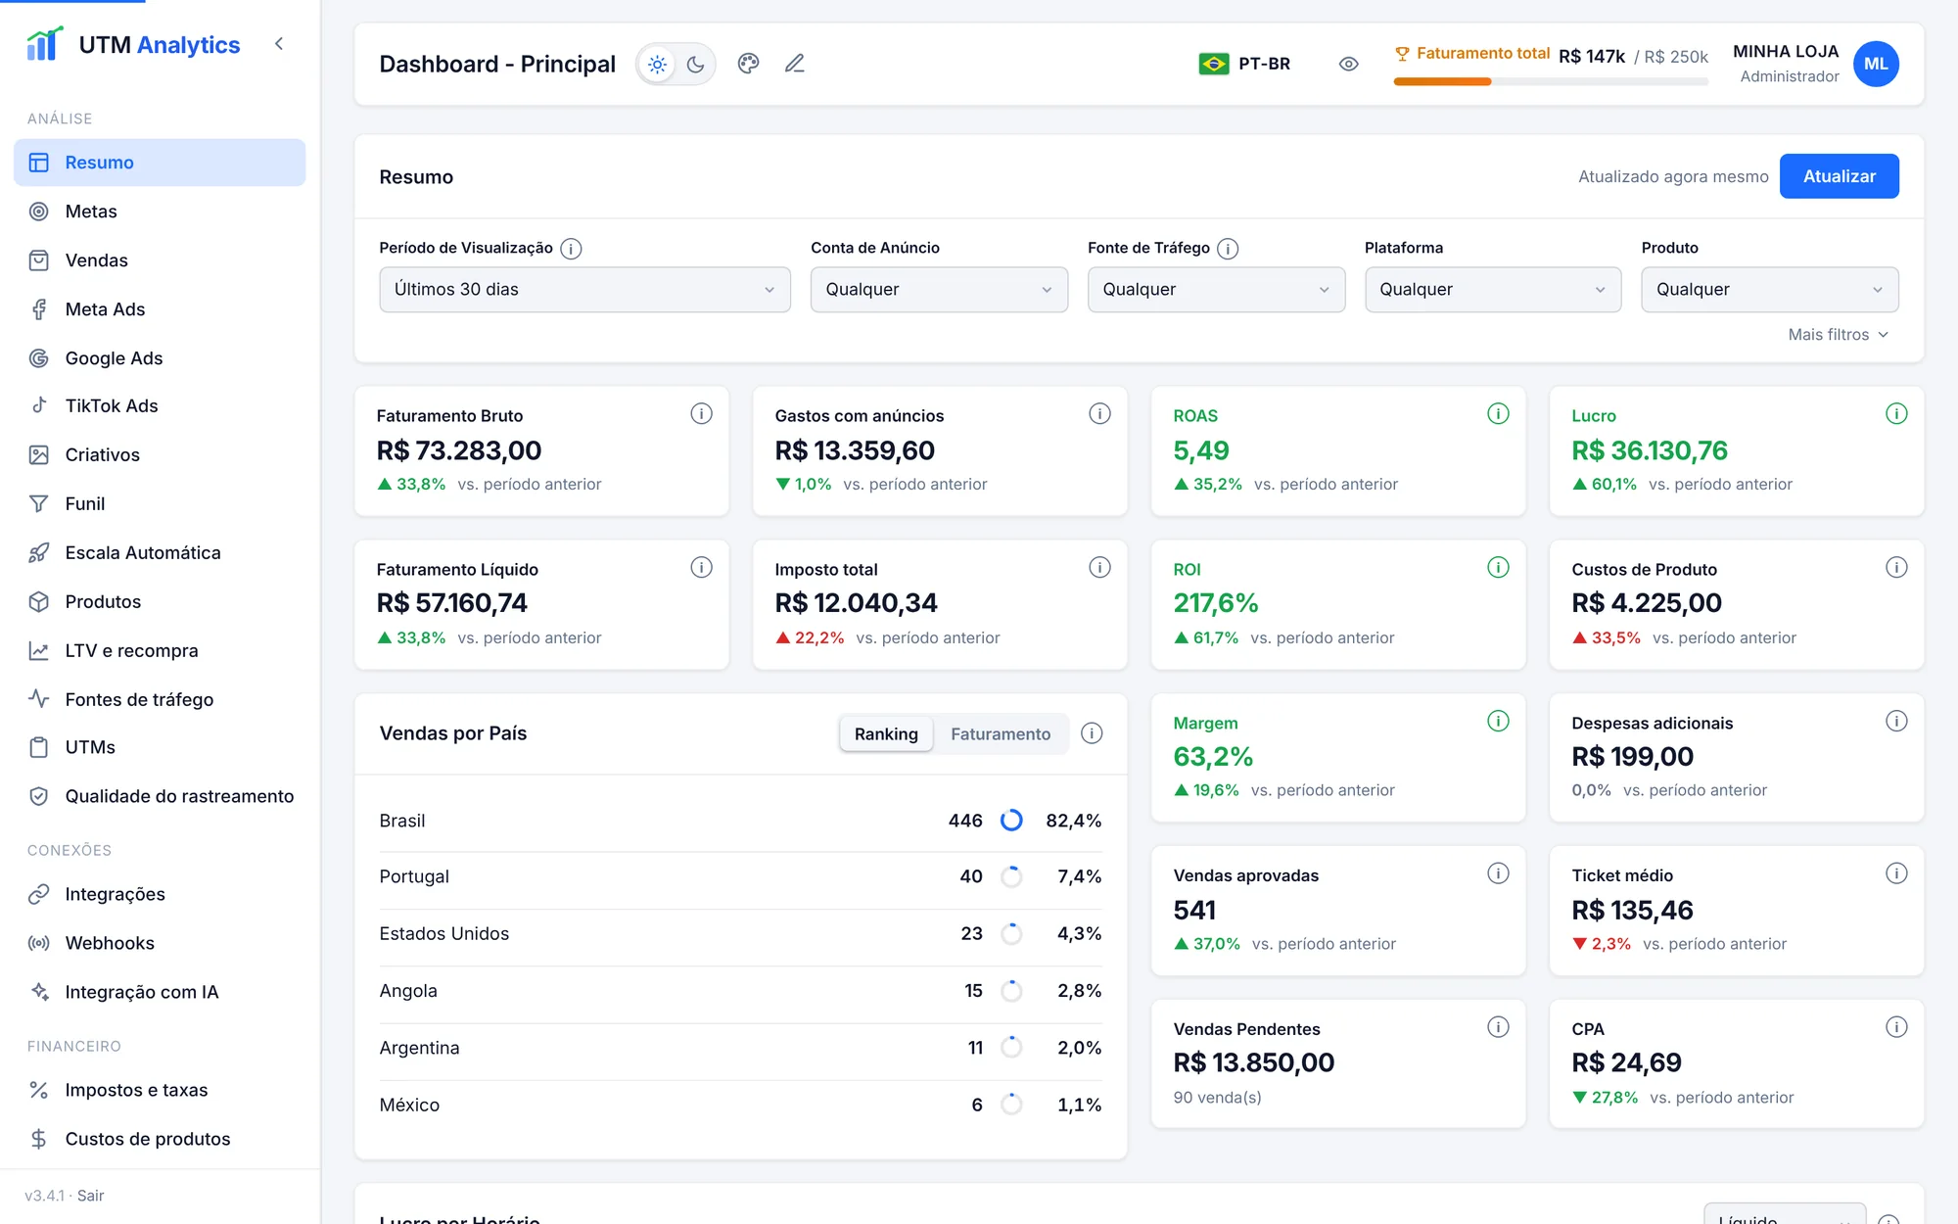Open the theme palette icon
Screen dimensions: 1958x1224
pos(748,64)
